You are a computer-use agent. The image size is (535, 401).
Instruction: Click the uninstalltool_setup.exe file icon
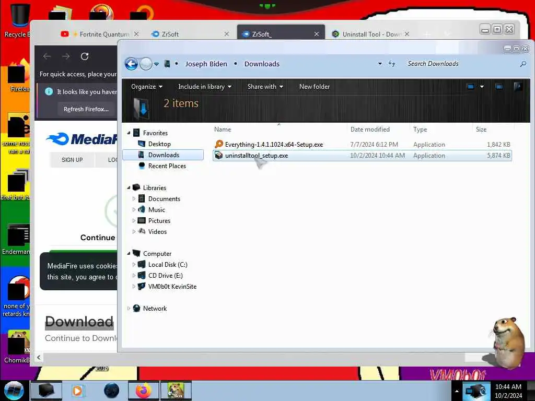(x=219, y=156)
